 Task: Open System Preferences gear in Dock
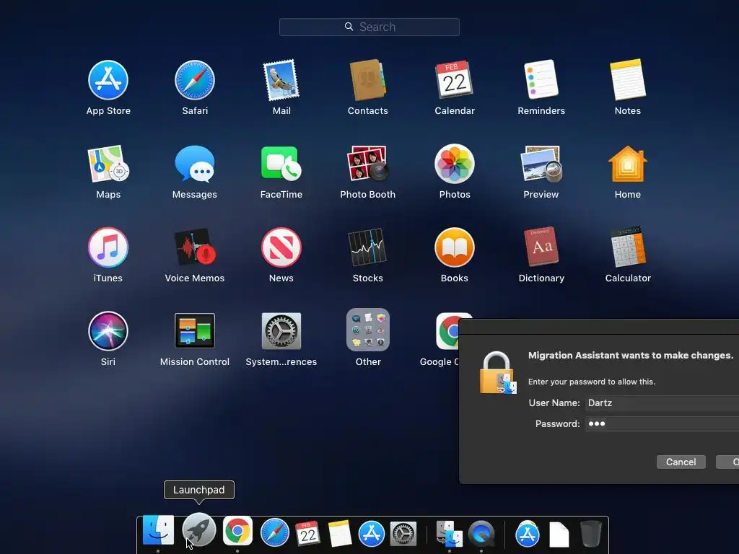403,535
